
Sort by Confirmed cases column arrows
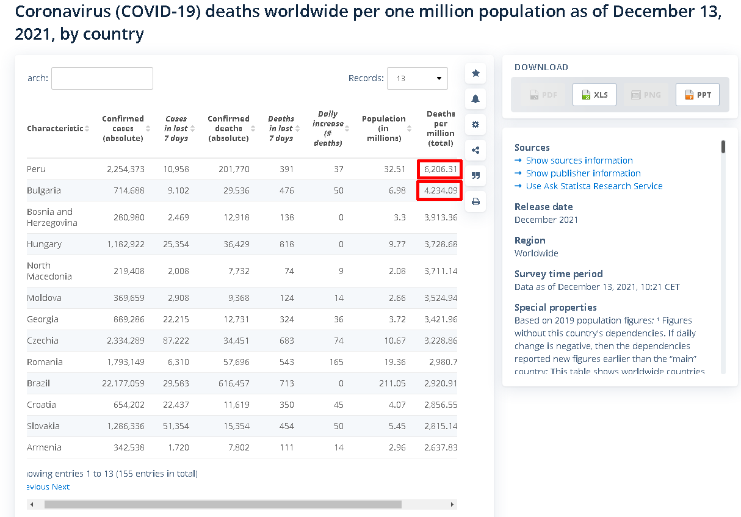pos(148,129)
